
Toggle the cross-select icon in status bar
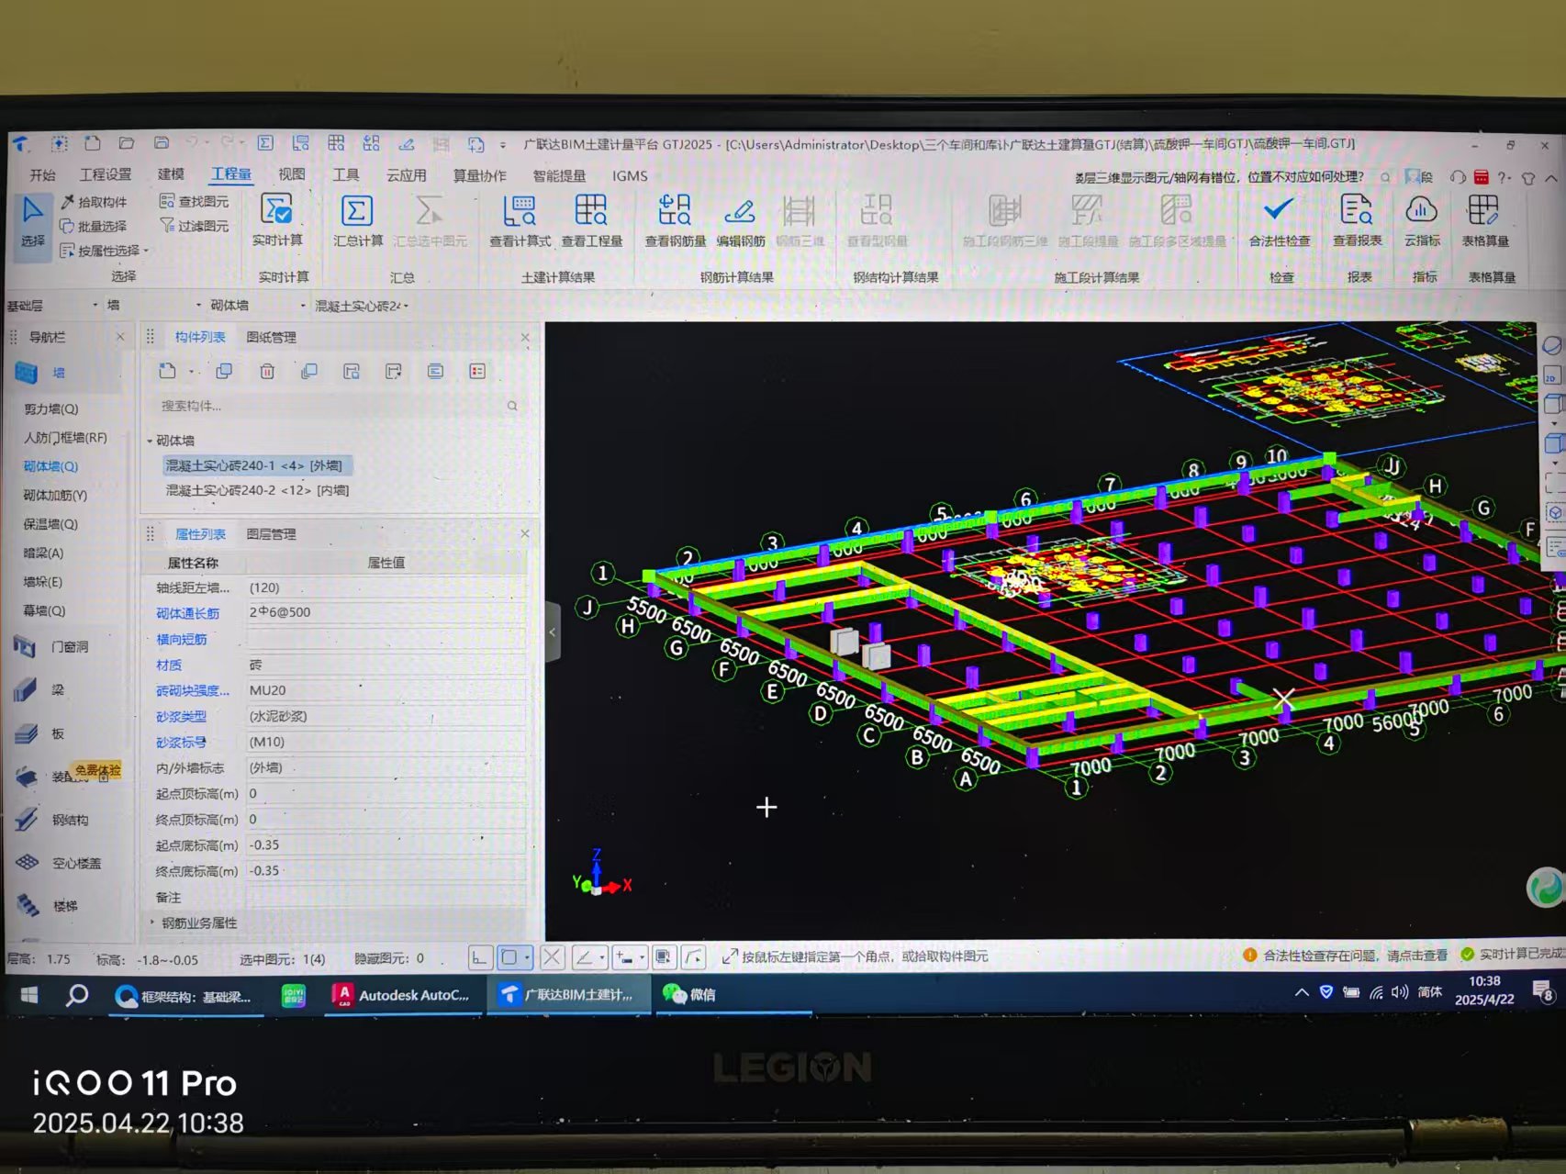click(x=552, y=957)
